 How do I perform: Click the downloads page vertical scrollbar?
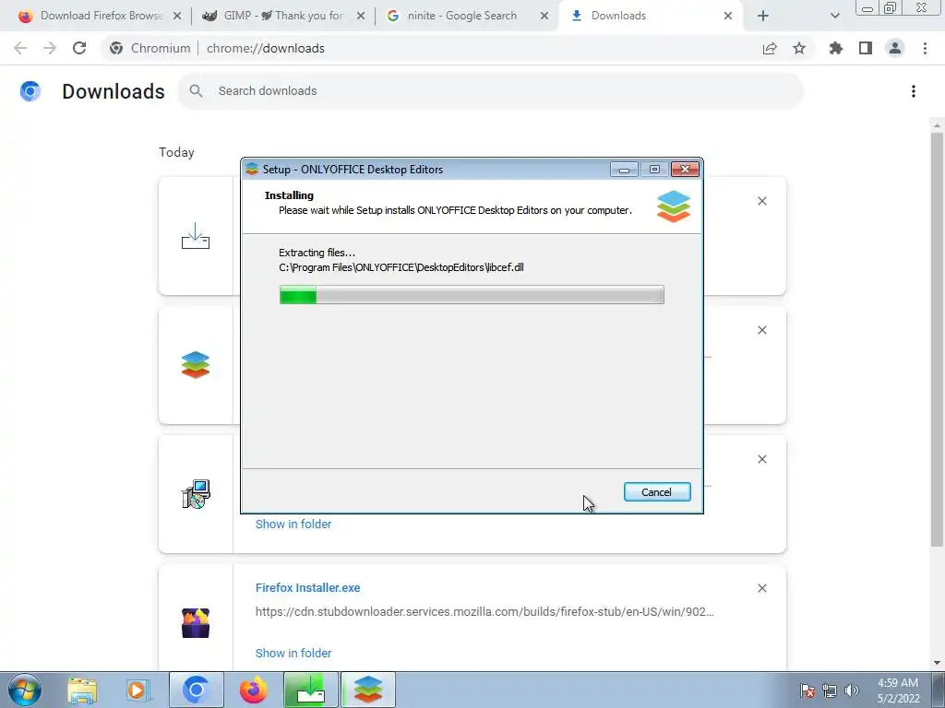[937, 337]
